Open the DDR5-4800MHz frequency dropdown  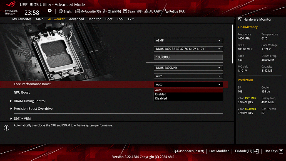[188, 68]
